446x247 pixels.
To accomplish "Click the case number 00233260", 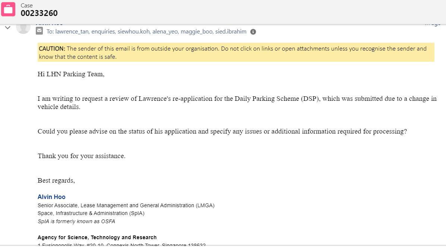I will [39, 13].
